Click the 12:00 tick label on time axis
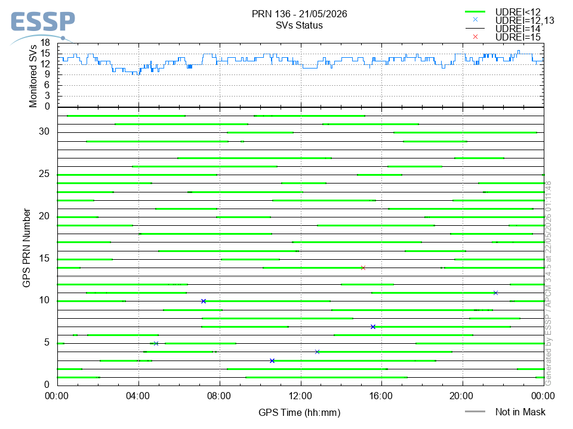This screenshot has width=573, height=429. click(x=300, y=396)
